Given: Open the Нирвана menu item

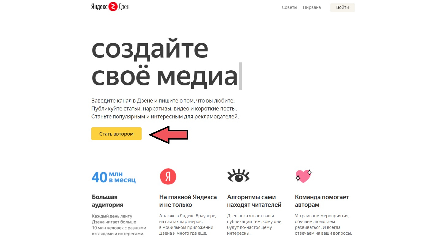Looking at the screenshot, I should click(x=312, y=7).
